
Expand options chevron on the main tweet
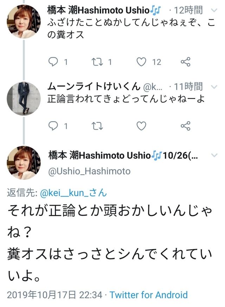[x=214, y=155]
